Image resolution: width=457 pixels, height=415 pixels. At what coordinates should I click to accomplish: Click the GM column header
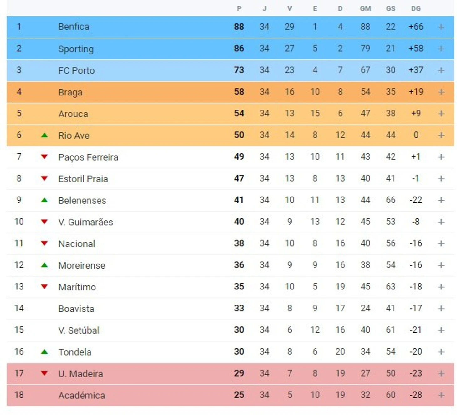[x=365, y=9]
